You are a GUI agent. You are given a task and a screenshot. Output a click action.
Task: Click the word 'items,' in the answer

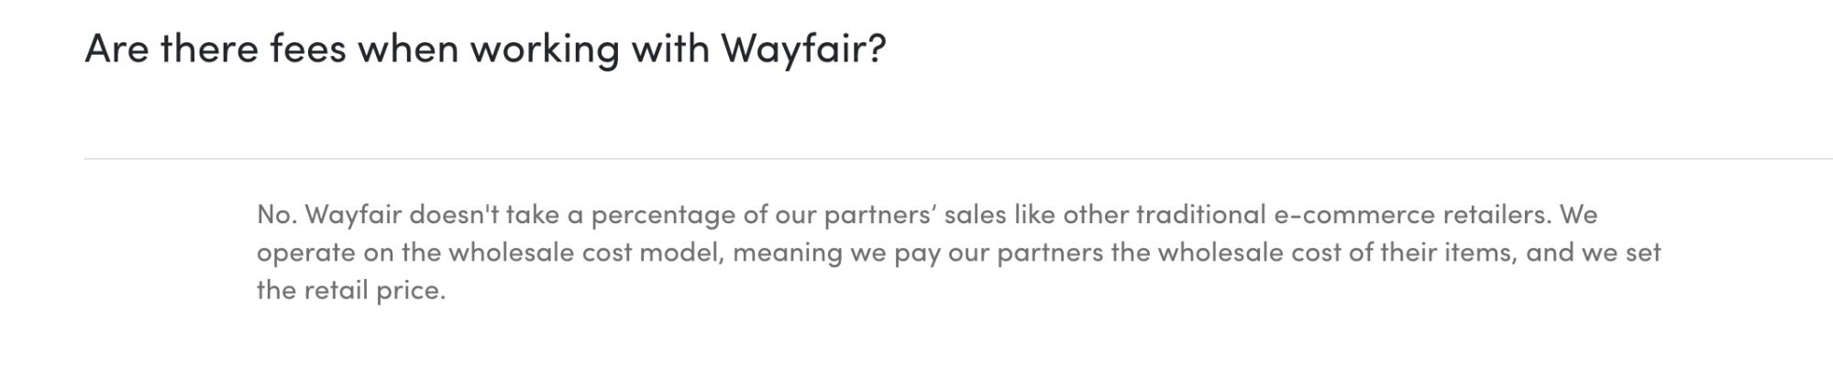(1481, 253)
